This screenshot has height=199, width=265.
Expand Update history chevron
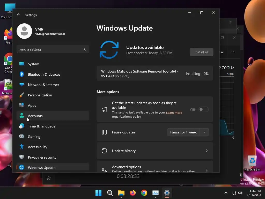[207, 151]
